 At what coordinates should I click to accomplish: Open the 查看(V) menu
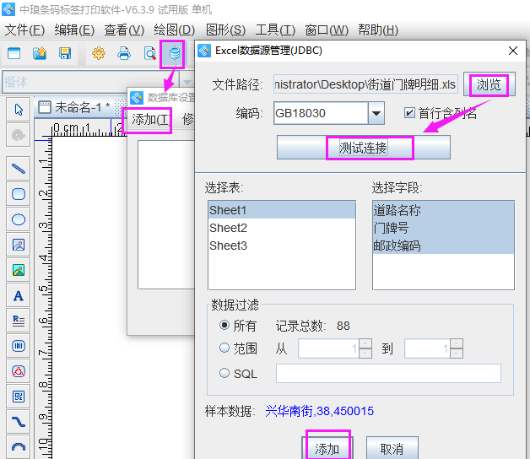click(124, 30)
